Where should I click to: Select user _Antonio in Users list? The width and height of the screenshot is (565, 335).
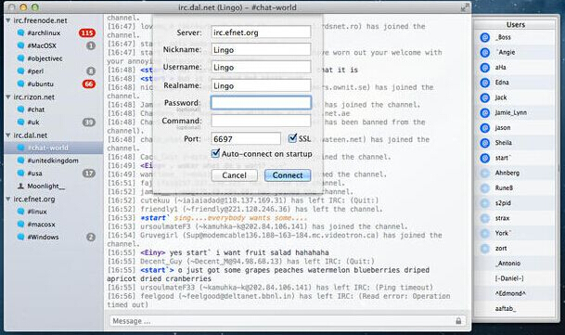pos(515,264)
